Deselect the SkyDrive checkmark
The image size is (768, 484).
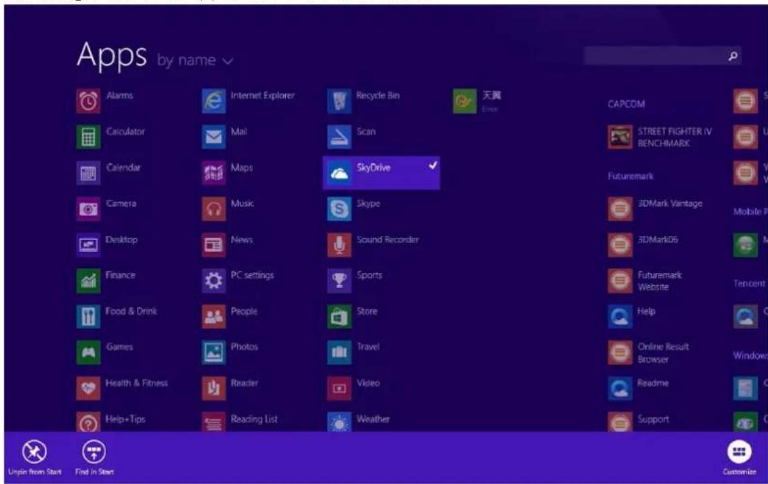(x=433, y=165)
